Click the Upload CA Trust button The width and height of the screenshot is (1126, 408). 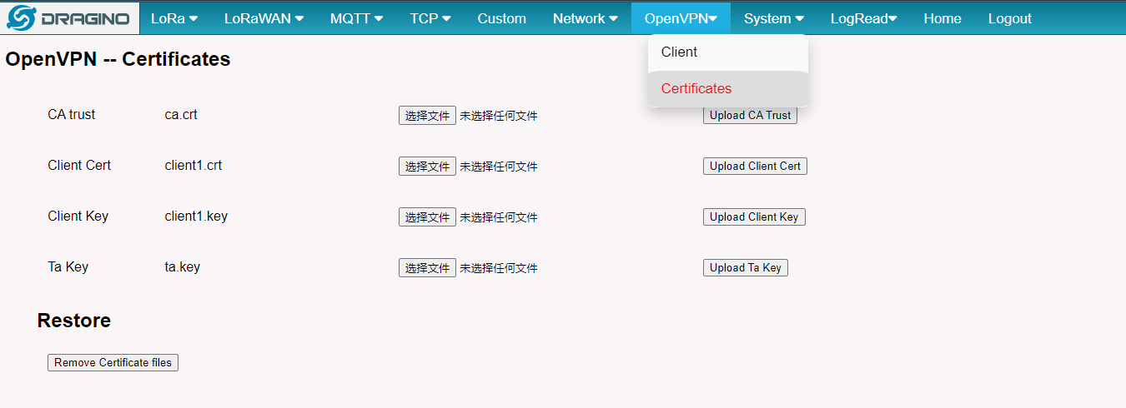750,116
